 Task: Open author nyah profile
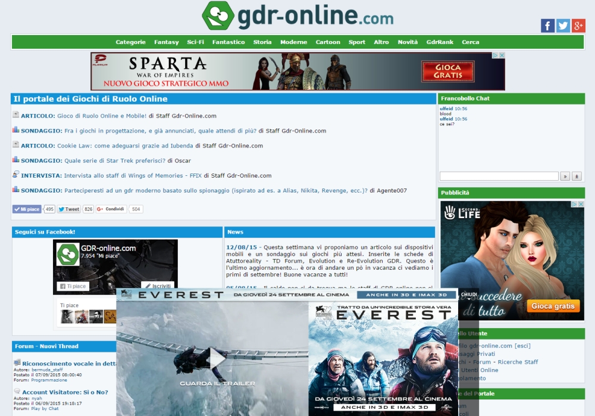37,399
